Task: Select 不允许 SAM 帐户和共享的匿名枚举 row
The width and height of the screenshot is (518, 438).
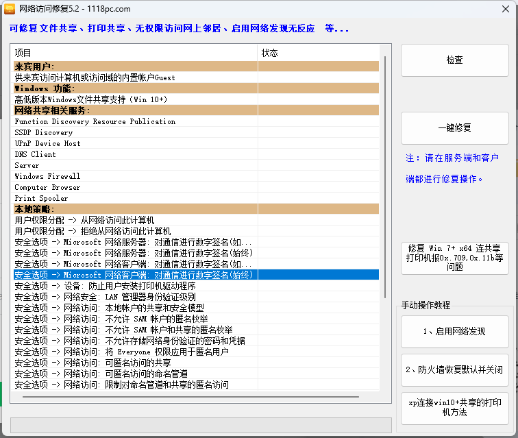Action: 196,330
